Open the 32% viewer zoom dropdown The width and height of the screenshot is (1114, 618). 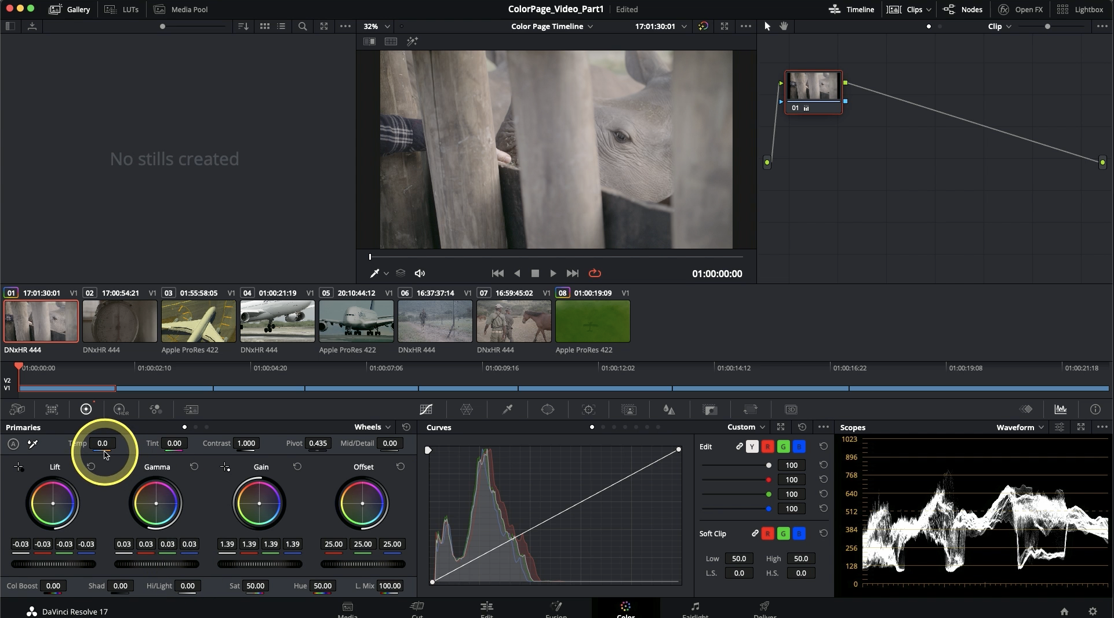[x=377, y=26]
